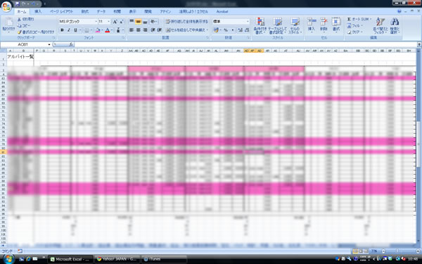Toggle Wrap Text (折り返して全体を表示する)
Viewport: 422px width, 264px height.
point(187,22)
